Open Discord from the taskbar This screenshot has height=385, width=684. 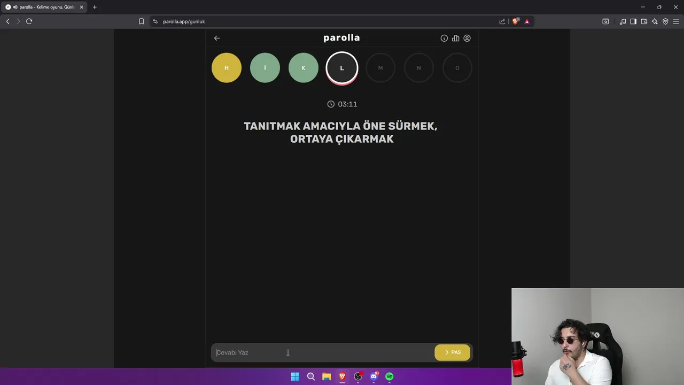point(374,376)
